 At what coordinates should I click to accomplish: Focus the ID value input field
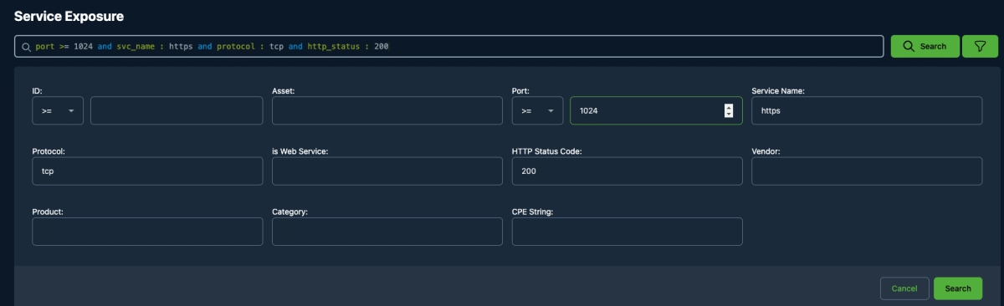(177, 110)
